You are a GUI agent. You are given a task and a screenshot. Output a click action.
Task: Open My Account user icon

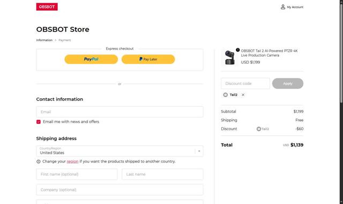tap(283, 7)
